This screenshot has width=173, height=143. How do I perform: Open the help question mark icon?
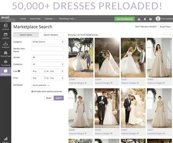pyautogui.click(x=150, y=19)
